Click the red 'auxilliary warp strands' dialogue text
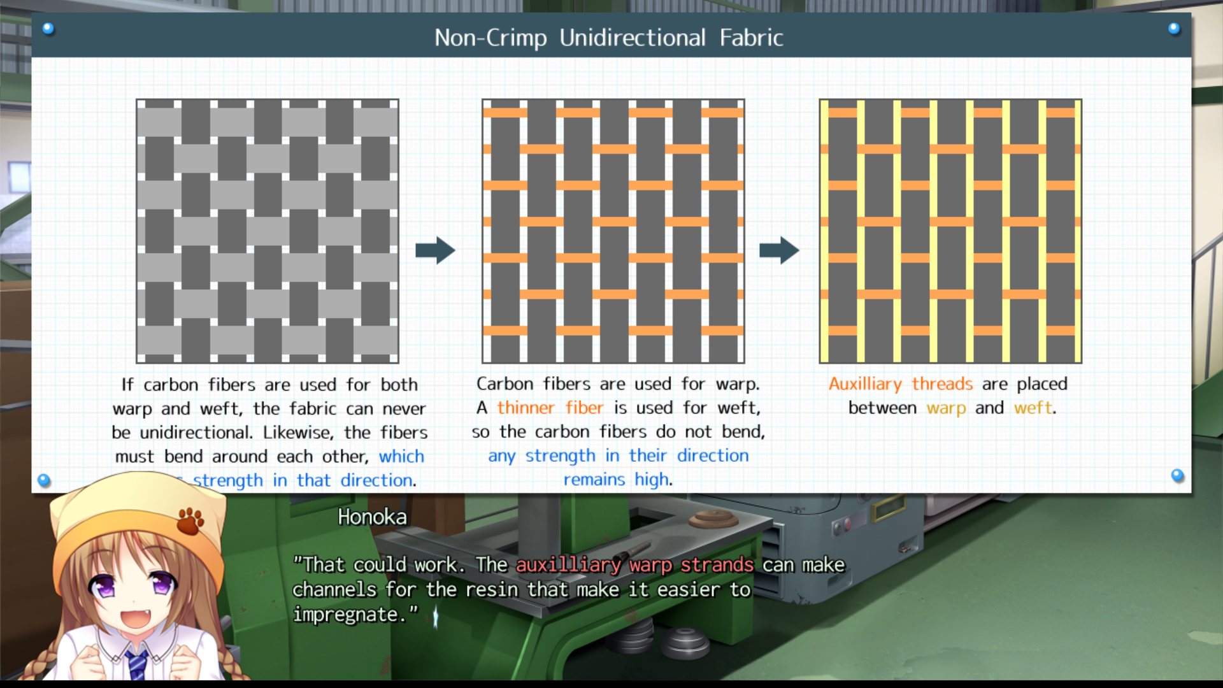Image resolution: width=1223 pixels, height=688 pixels. (634, 565)
